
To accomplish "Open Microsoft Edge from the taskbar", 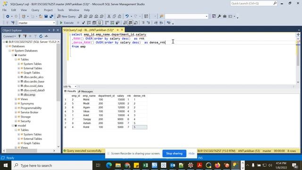I will coord(109,165).
